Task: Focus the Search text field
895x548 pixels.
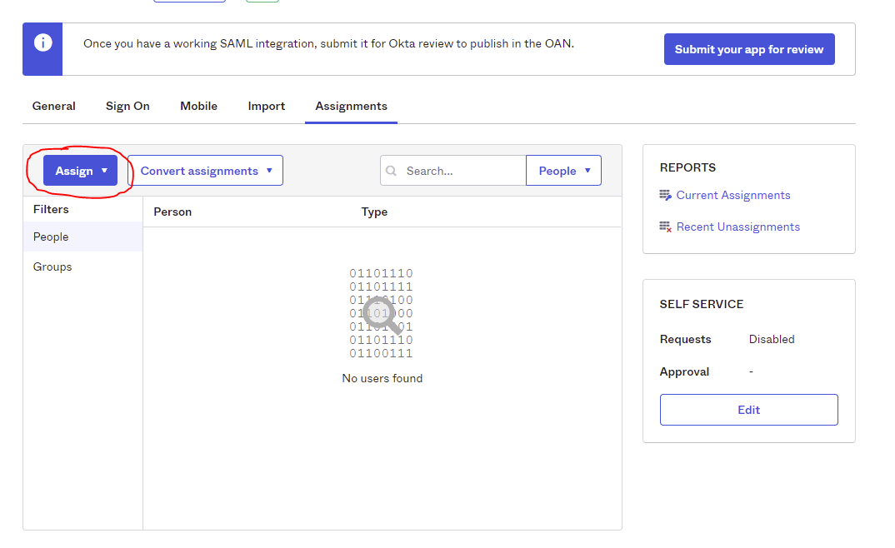Action: coord(462,171)
